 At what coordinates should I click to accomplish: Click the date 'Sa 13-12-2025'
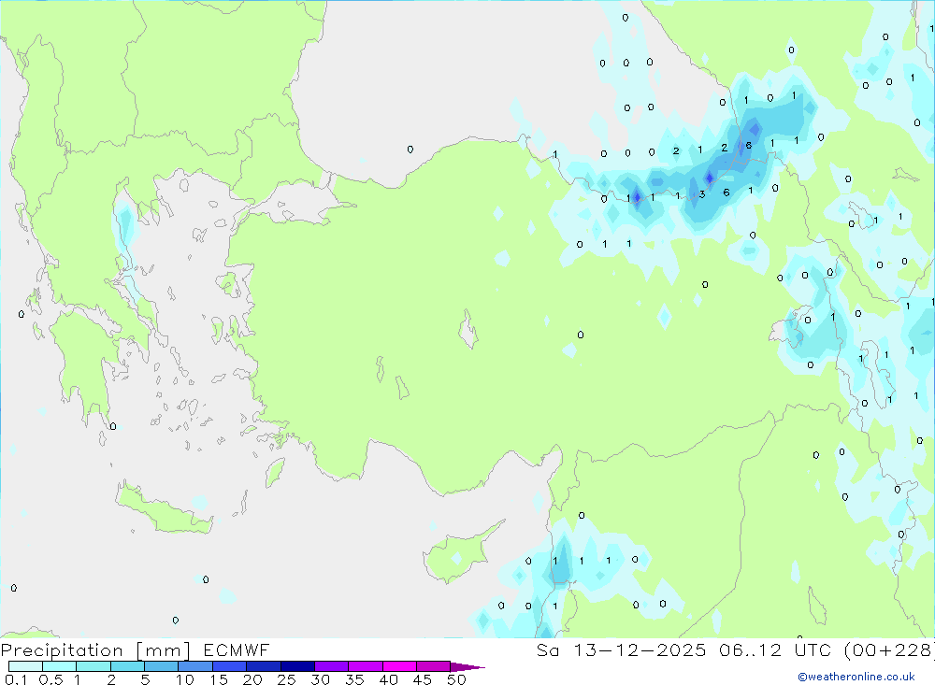pos(622,649)
